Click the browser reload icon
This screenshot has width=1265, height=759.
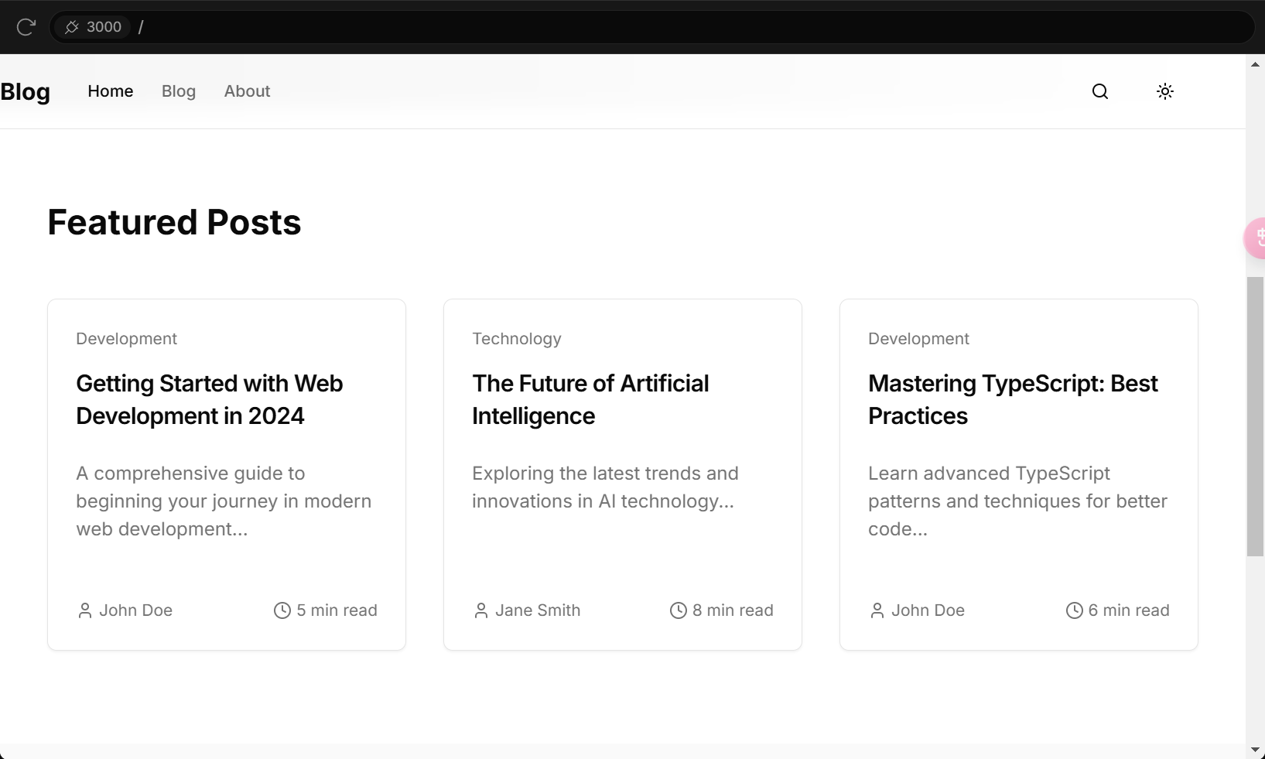(x=26, y=27)
